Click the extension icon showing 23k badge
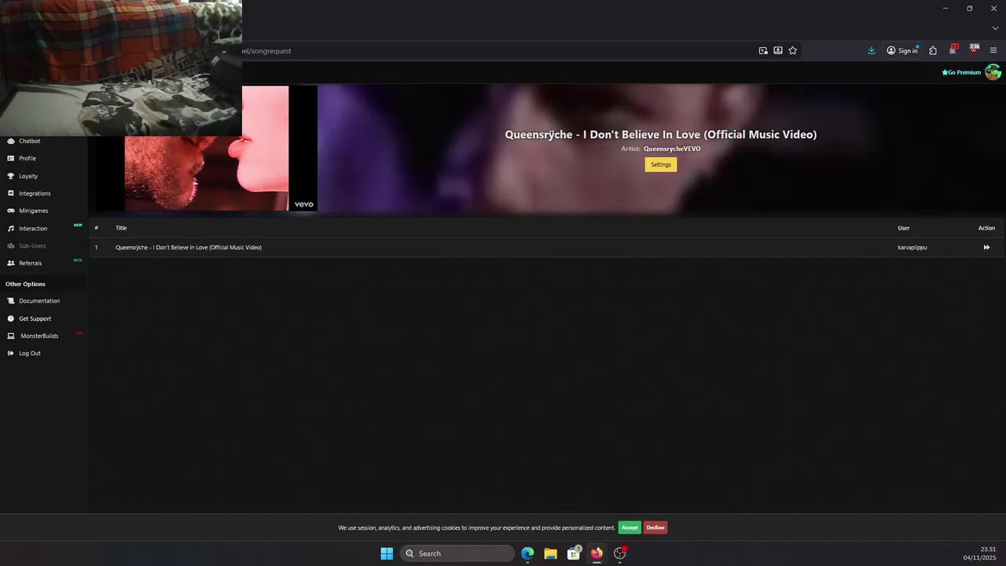The height and width of the screenshot is (566, 1006). tap(974, 50)
